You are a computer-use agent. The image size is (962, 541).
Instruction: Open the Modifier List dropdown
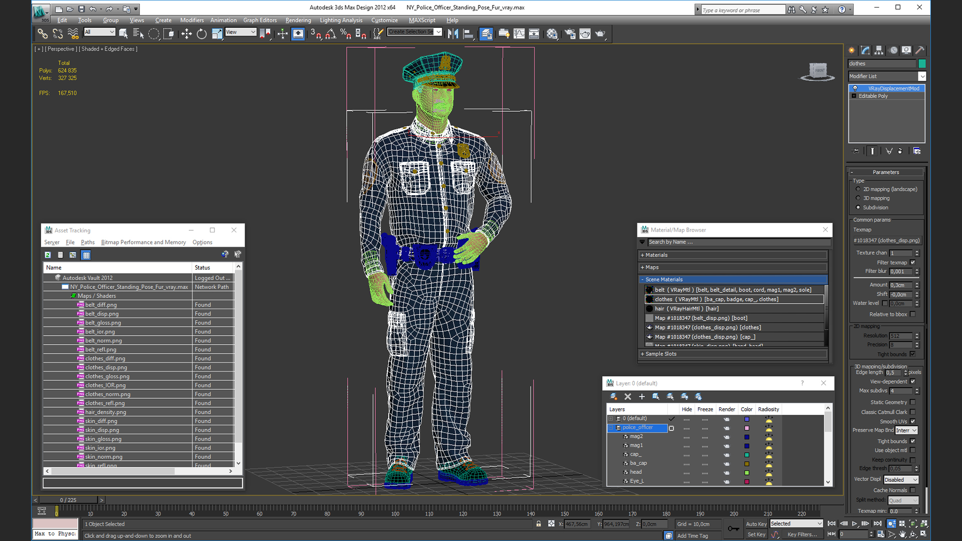point(922,76)
